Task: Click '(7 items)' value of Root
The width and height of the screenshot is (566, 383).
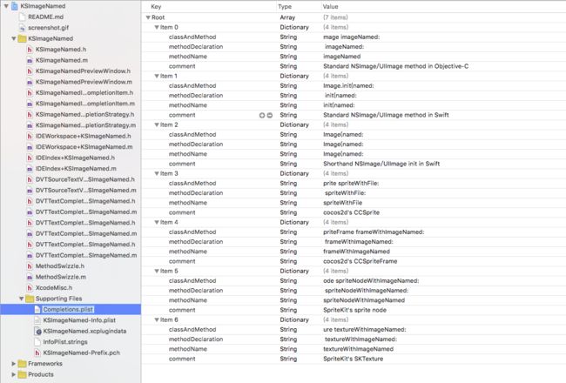Action: point(335,17)
